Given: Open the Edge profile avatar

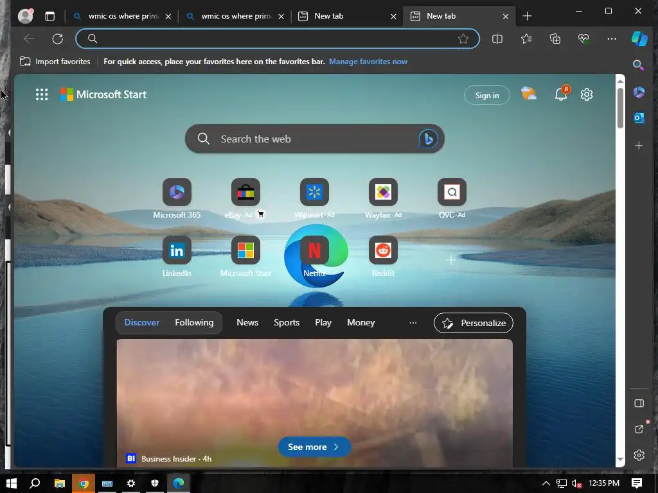Looking at the screenshot, I should (26, 16).
